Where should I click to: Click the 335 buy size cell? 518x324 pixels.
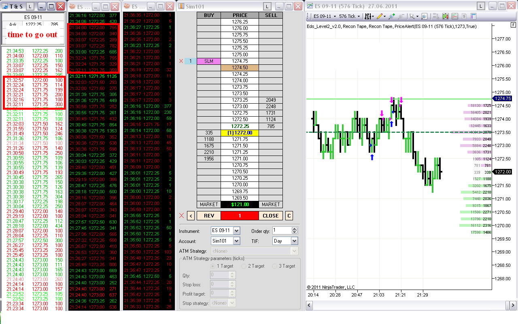(x=209, y=132)
